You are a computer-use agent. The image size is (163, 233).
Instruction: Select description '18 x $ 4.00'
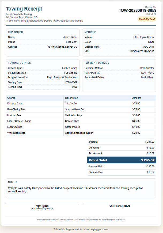(x=71, y=104)
